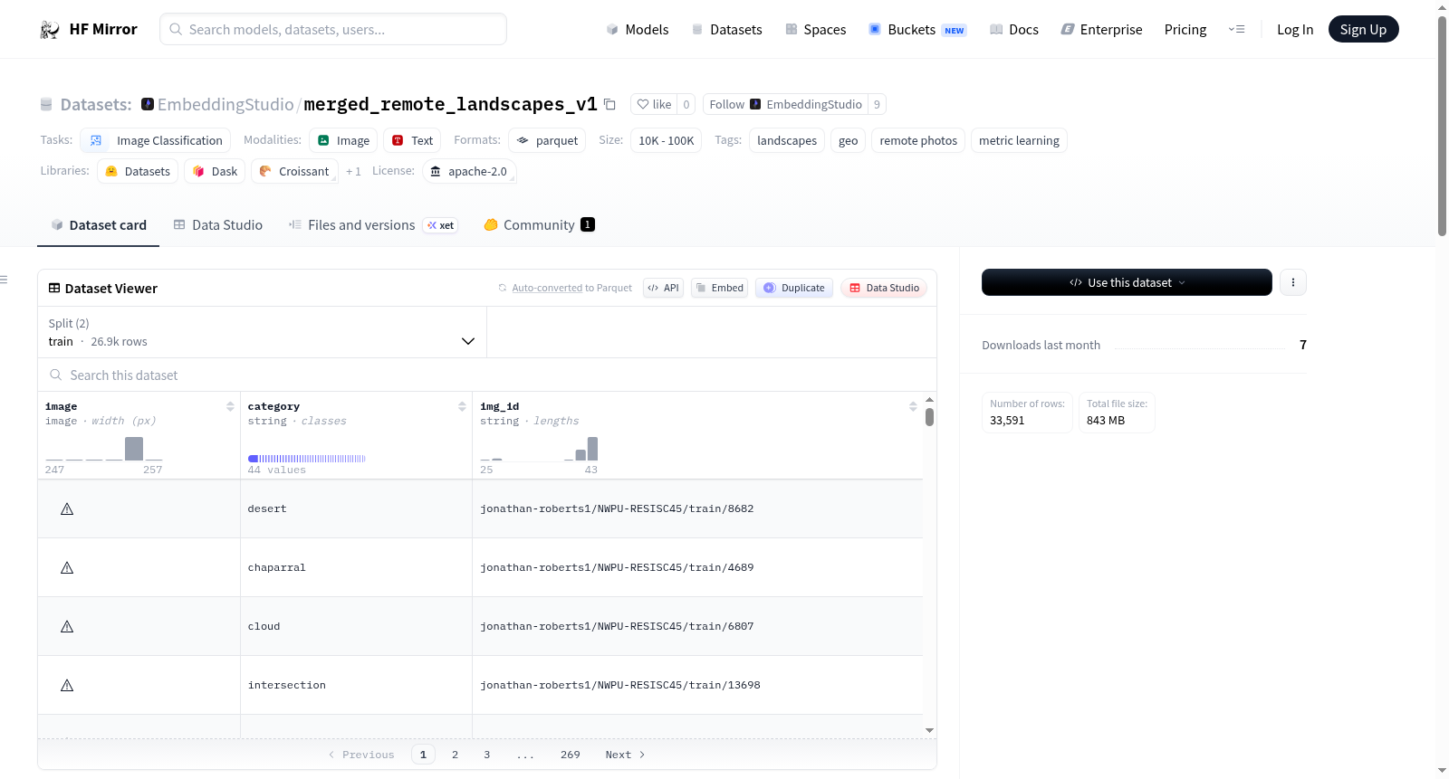Click the EmbeddingStudio avatar icon in title
This screenshot has height=779, width=1449.
point(148,104)
